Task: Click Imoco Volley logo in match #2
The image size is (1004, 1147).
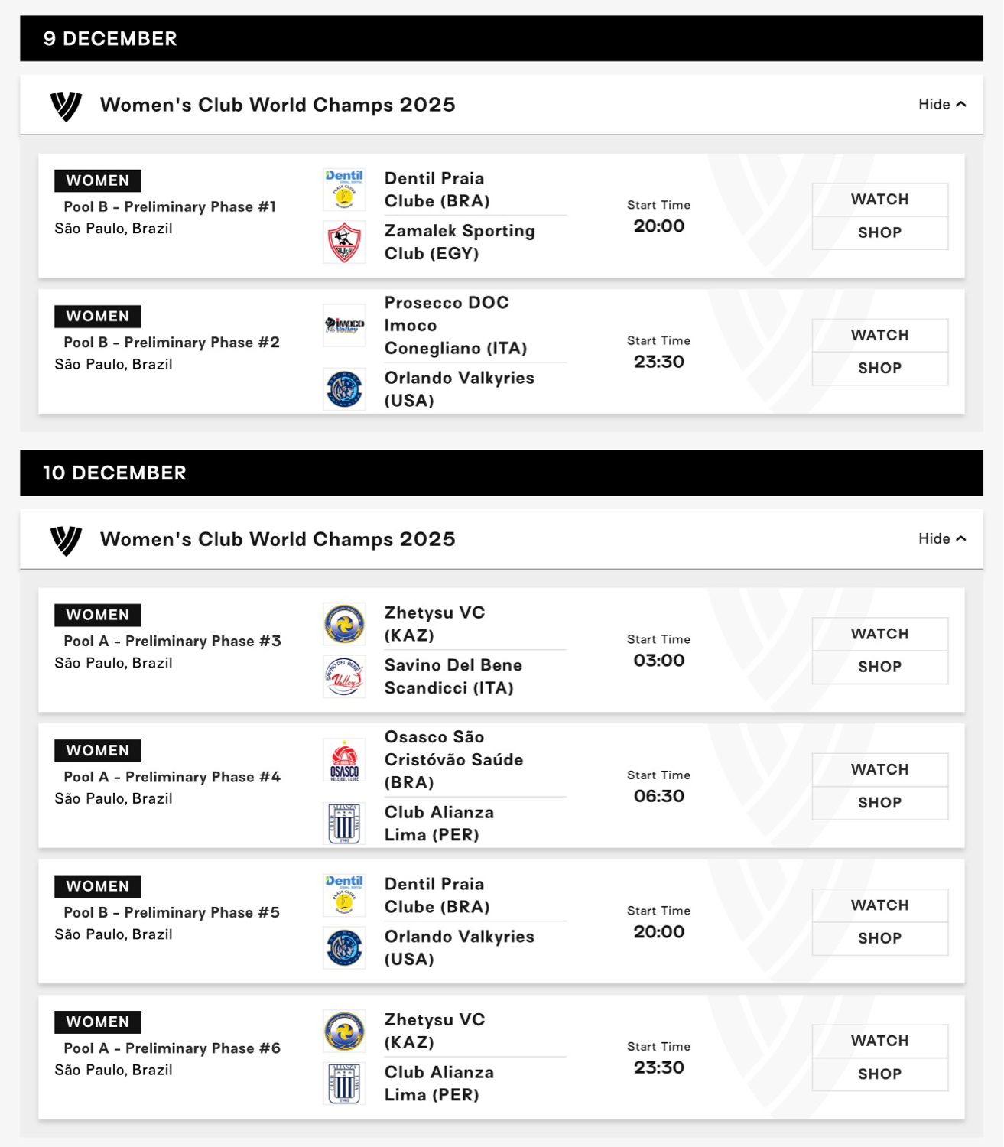Action: pos(344,325)
